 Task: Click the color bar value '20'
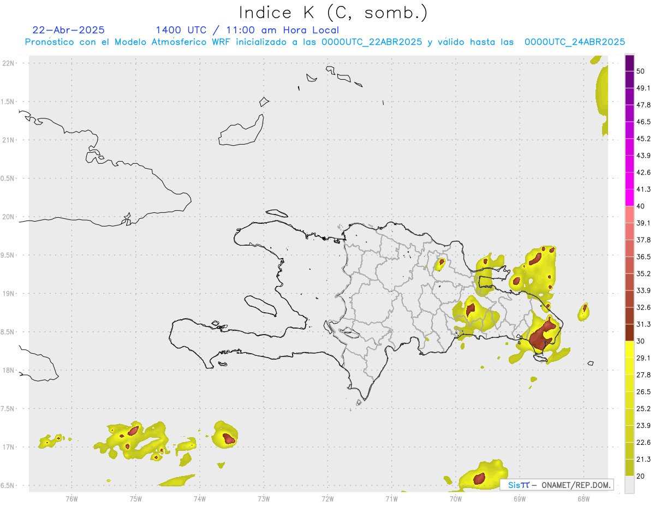click(x=641, y=476)
